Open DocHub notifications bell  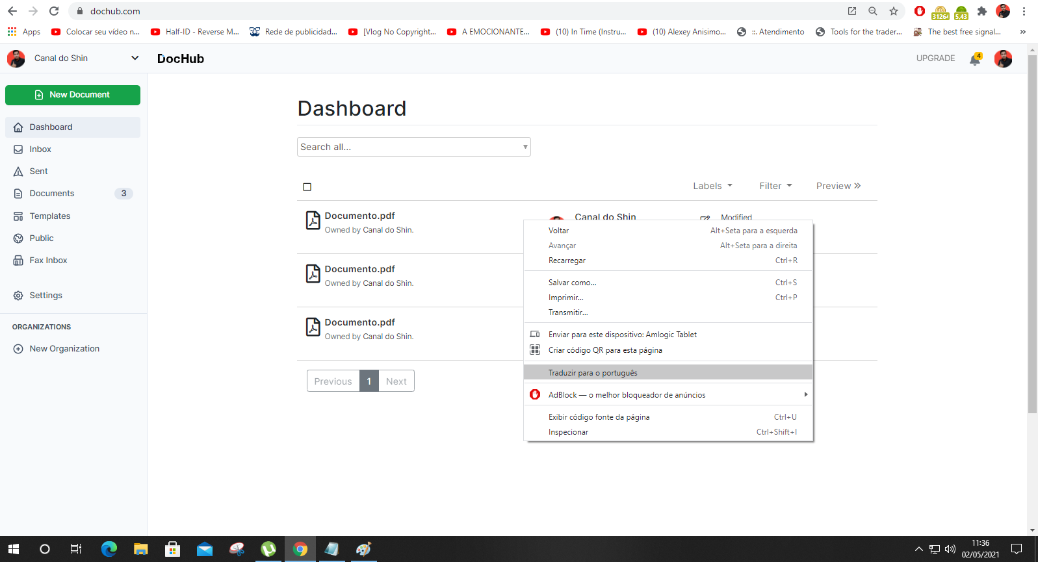(975, 59)
